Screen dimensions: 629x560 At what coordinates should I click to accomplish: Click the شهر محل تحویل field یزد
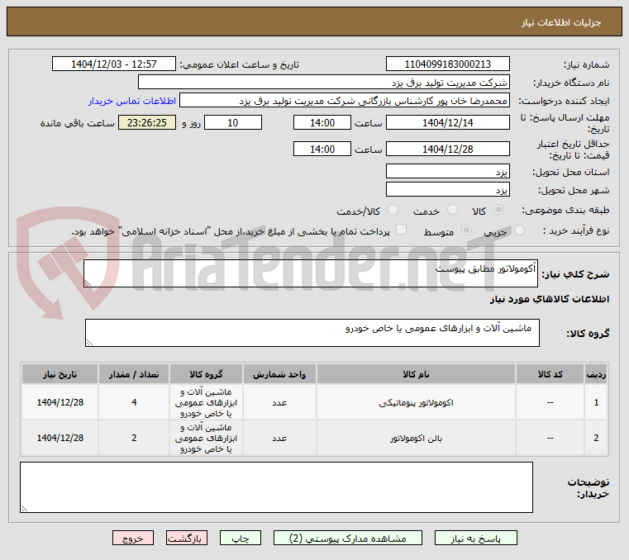pos(448,190)
